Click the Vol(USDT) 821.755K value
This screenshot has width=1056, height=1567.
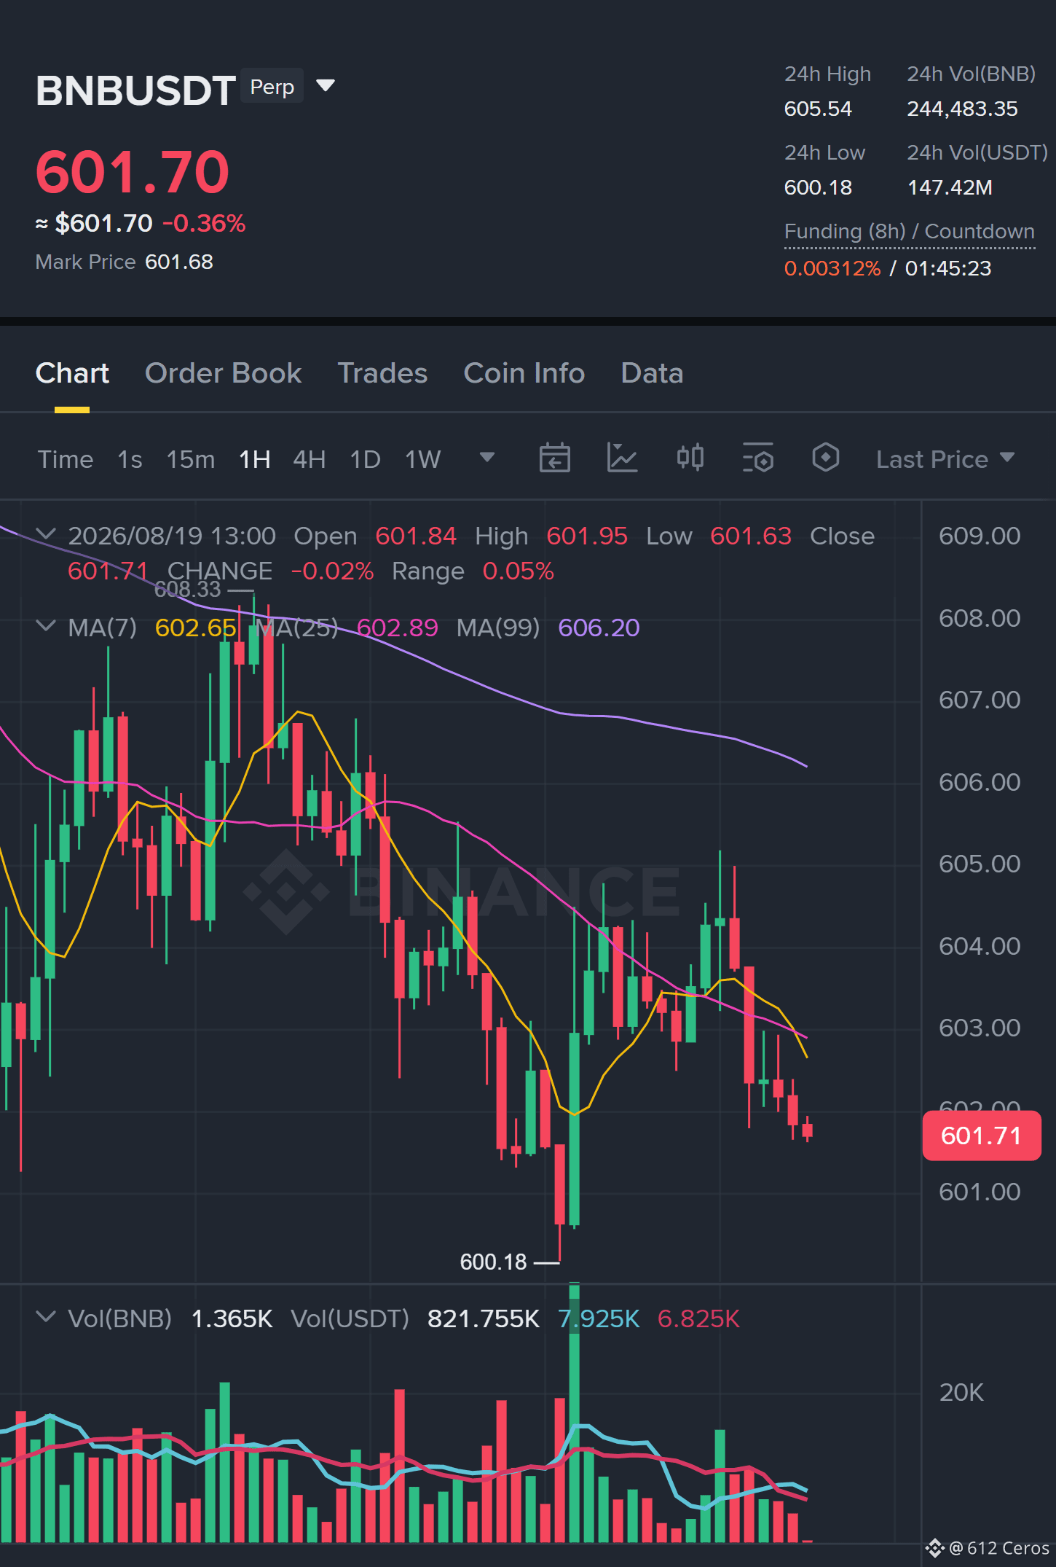[x=484, y=1318]
